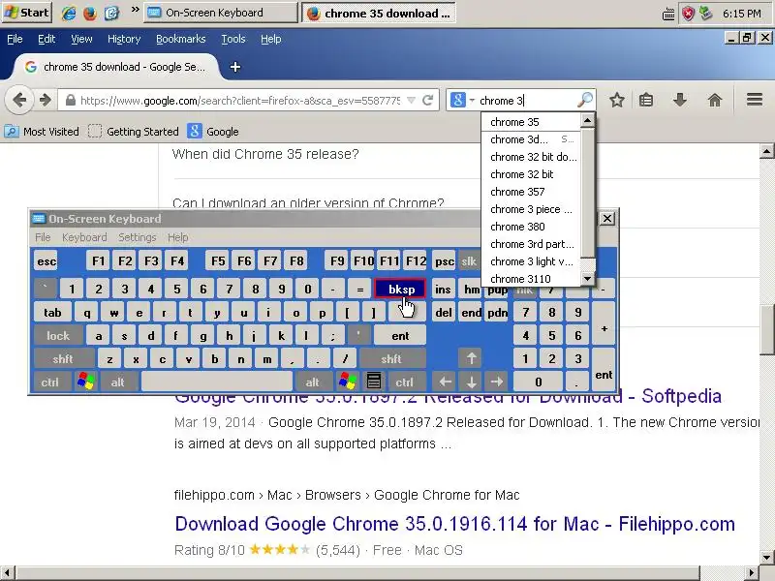Select the 'chrome 35 download' browser tab
Screen dimensions: 775x581
[x=116, y=67]
